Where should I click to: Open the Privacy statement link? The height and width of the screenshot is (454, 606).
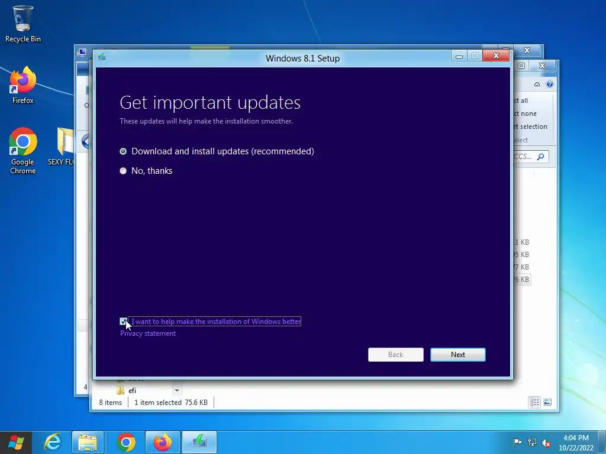[x=147, y=333]
